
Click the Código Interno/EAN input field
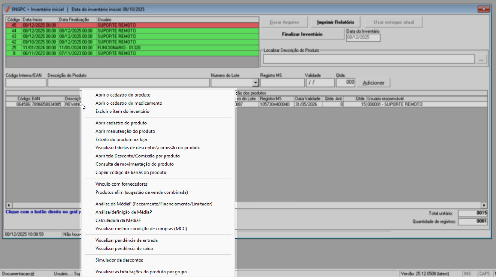point(26,82)
